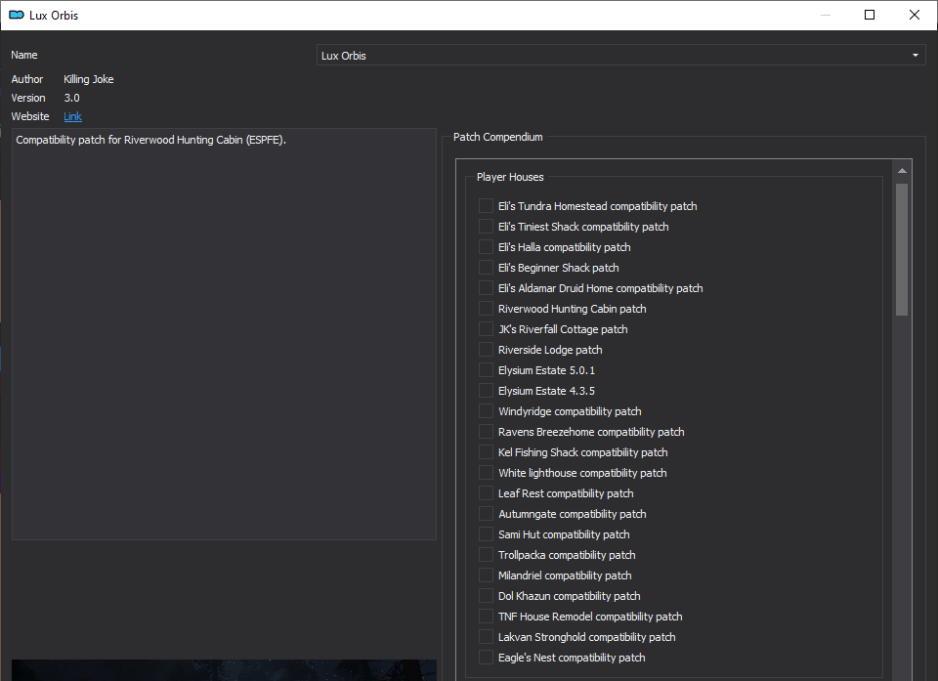This screenshot has width=938, height=681.
Task: Maximize the Lux Orbis installer window
Action: pos(870,15)
